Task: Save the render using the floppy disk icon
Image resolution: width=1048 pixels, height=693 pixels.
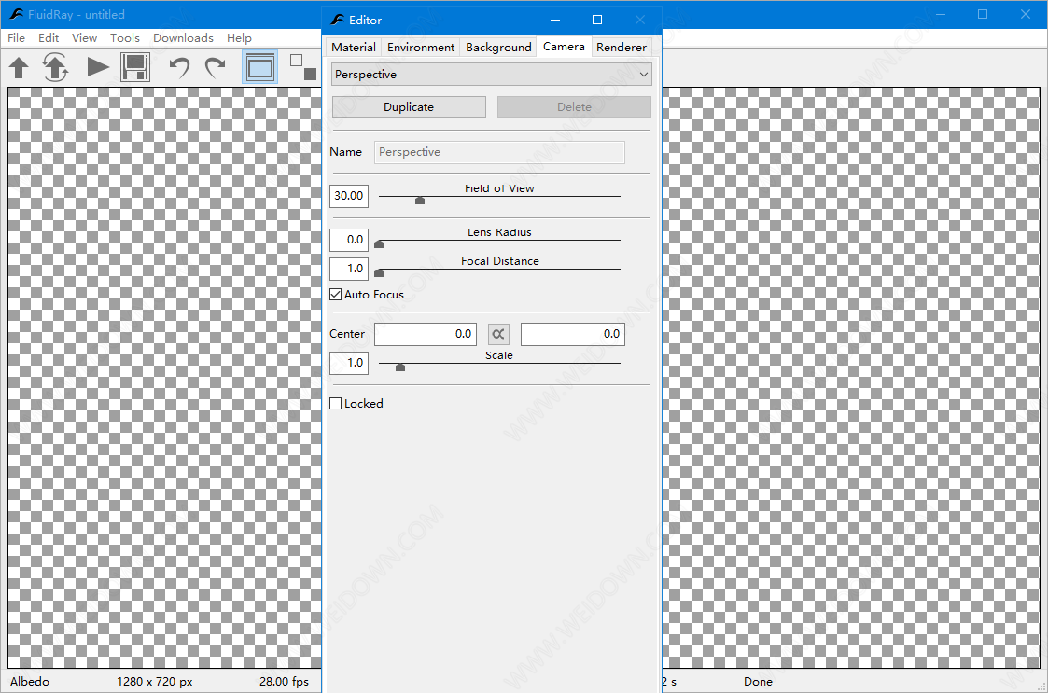Action: [135, 67]
